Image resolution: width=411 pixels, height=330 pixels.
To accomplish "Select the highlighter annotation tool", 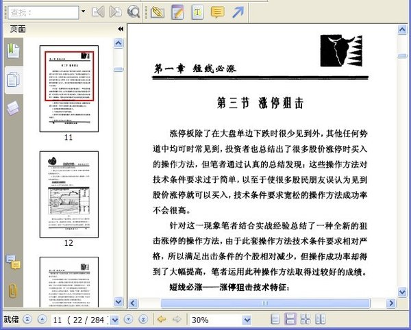I will pos(158,12).
